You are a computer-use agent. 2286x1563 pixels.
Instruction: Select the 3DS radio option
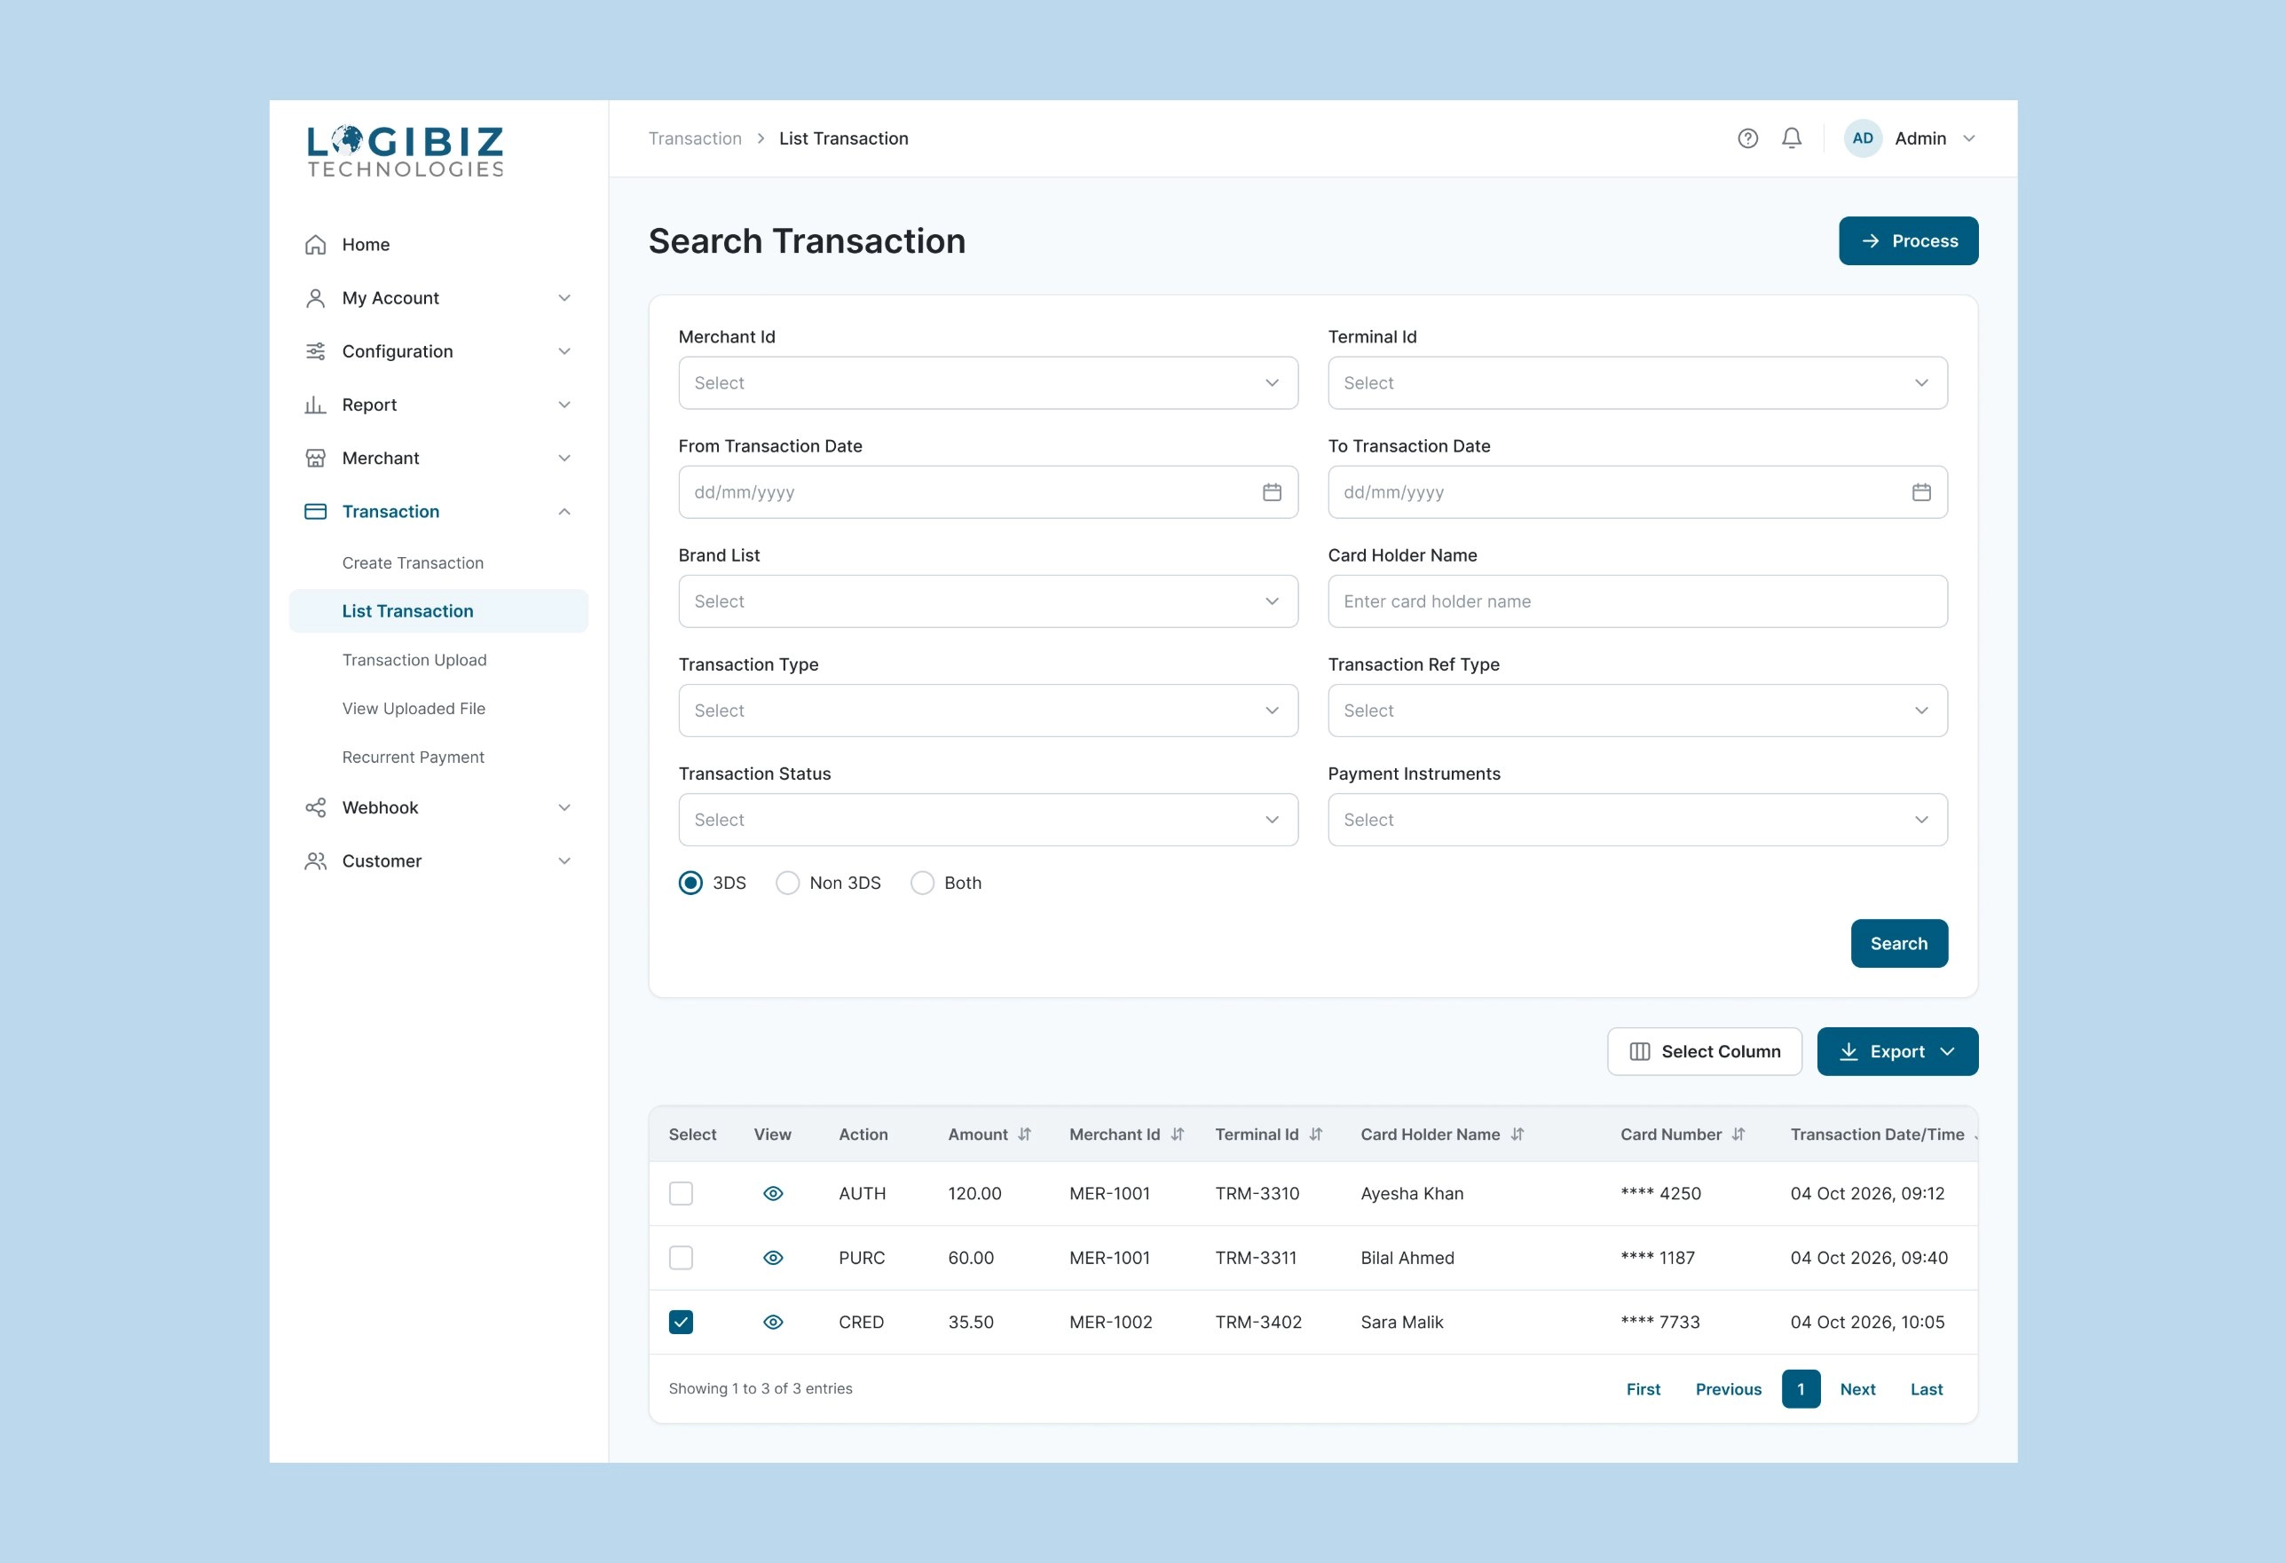(x=690, y=883)
